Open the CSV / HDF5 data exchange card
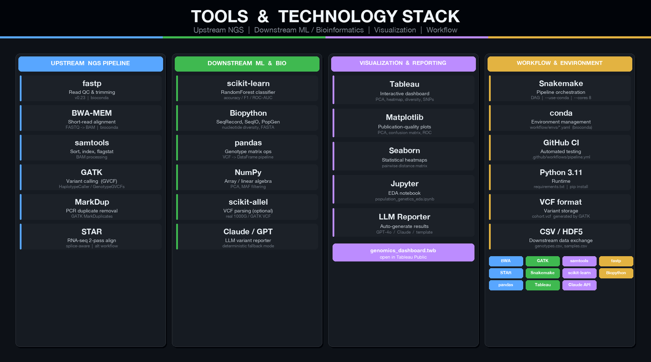The image size is (651, 362). tap(560, 237)
